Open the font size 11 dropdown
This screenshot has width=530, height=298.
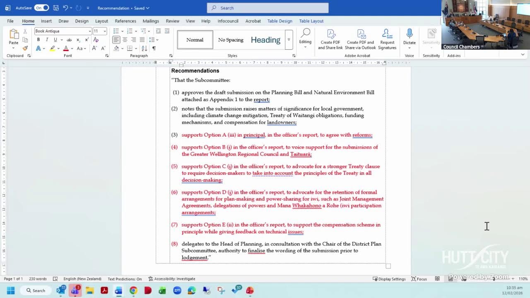[x=105, y=31]
